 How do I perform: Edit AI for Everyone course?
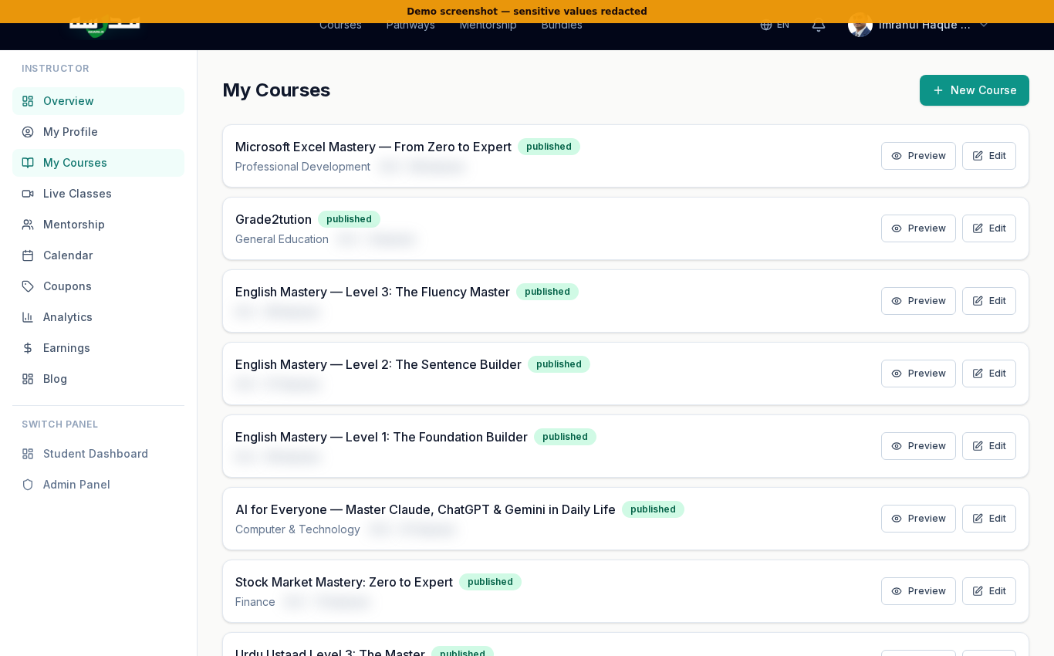pyautogui.click(x=989, y=519)
